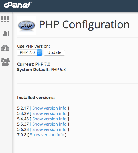138x153 pixels.
Task: Click the 5.6.23 version number
Action: coord(23,129)
